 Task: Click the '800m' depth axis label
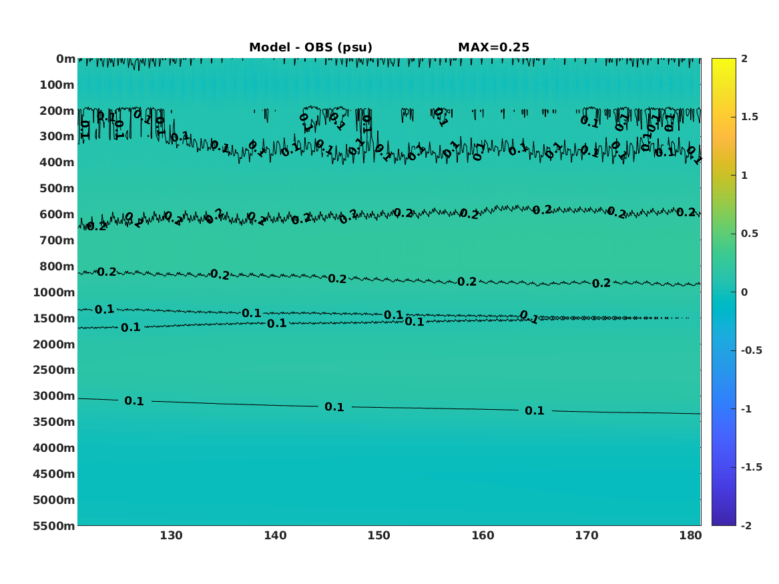click(x=57, y=266)
